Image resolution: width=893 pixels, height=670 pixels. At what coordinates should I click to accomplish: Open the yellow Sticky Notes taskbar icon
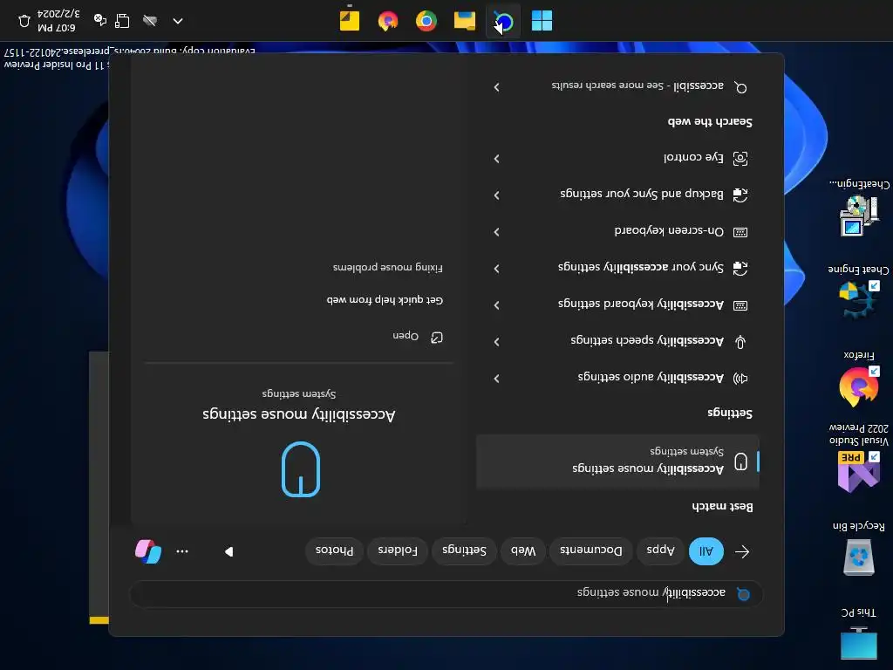coord(350,21)
